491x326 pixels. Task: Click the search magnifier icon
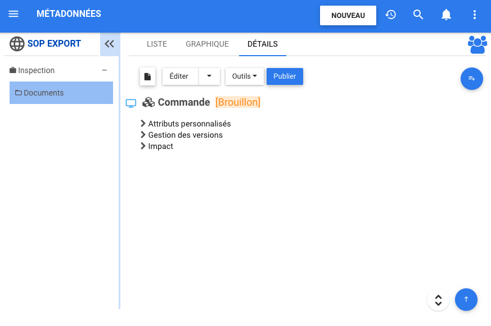tap(418, 15)
